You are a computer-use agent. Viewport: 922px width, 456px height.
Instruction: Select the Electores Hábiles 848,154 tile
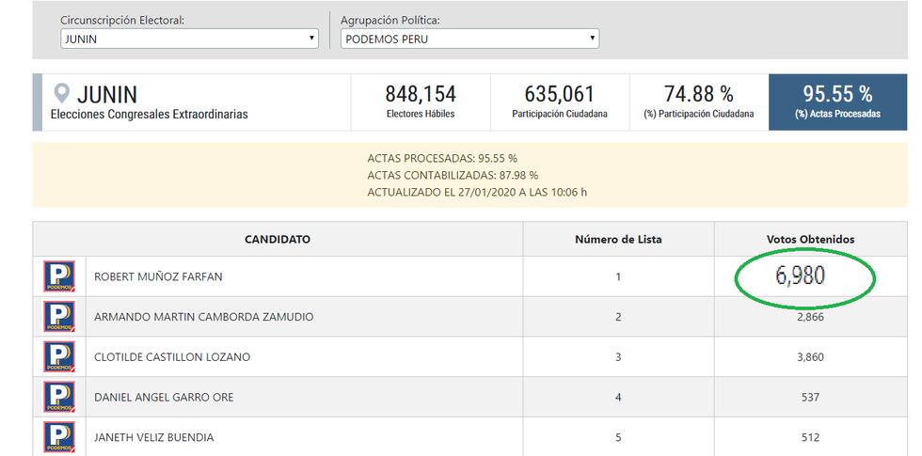421,102
